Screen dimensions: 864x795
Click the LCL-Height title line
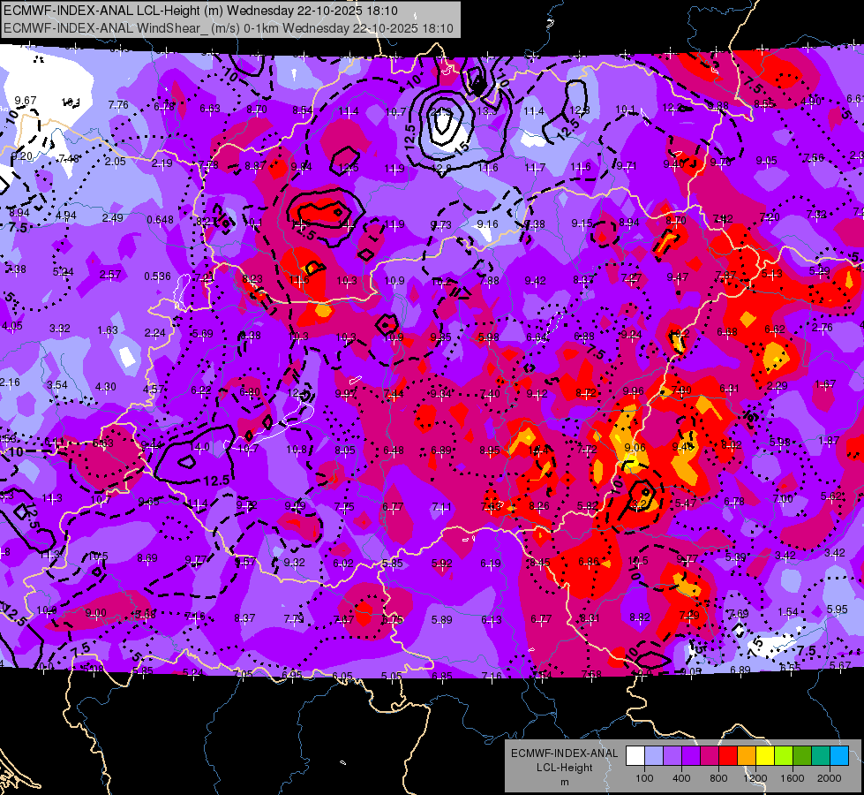(200, 11)
